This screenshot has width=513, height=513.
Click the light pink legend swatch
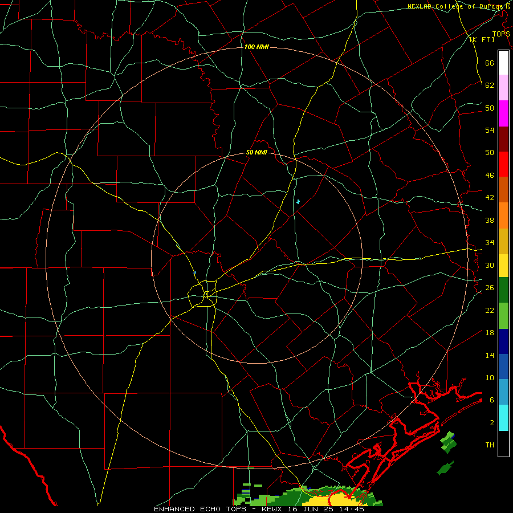pos(503,88)
